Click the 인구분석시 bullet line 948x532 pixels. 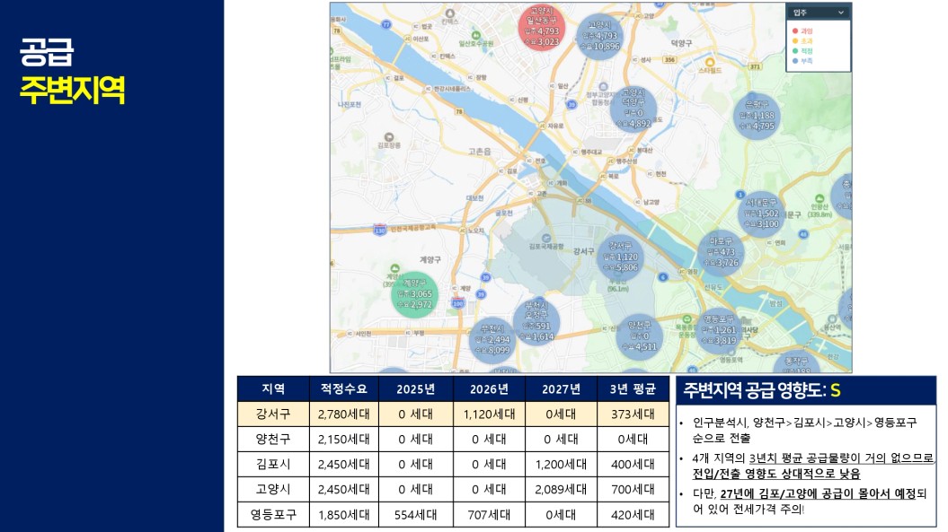click(805, 430)
